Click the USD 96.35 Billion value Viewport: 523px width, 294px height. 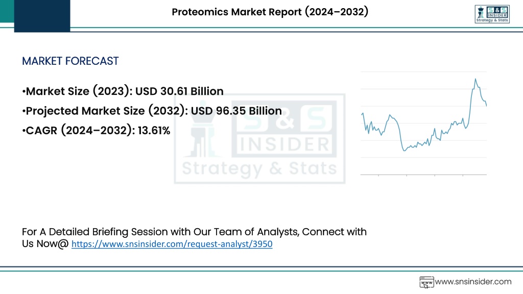pyautogui.click(x=236, y=111)
